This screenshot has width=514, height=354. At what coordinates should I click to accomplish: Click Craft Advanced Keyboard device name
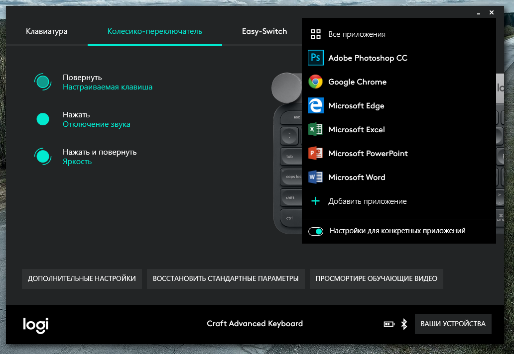click(x=255, y=324)
